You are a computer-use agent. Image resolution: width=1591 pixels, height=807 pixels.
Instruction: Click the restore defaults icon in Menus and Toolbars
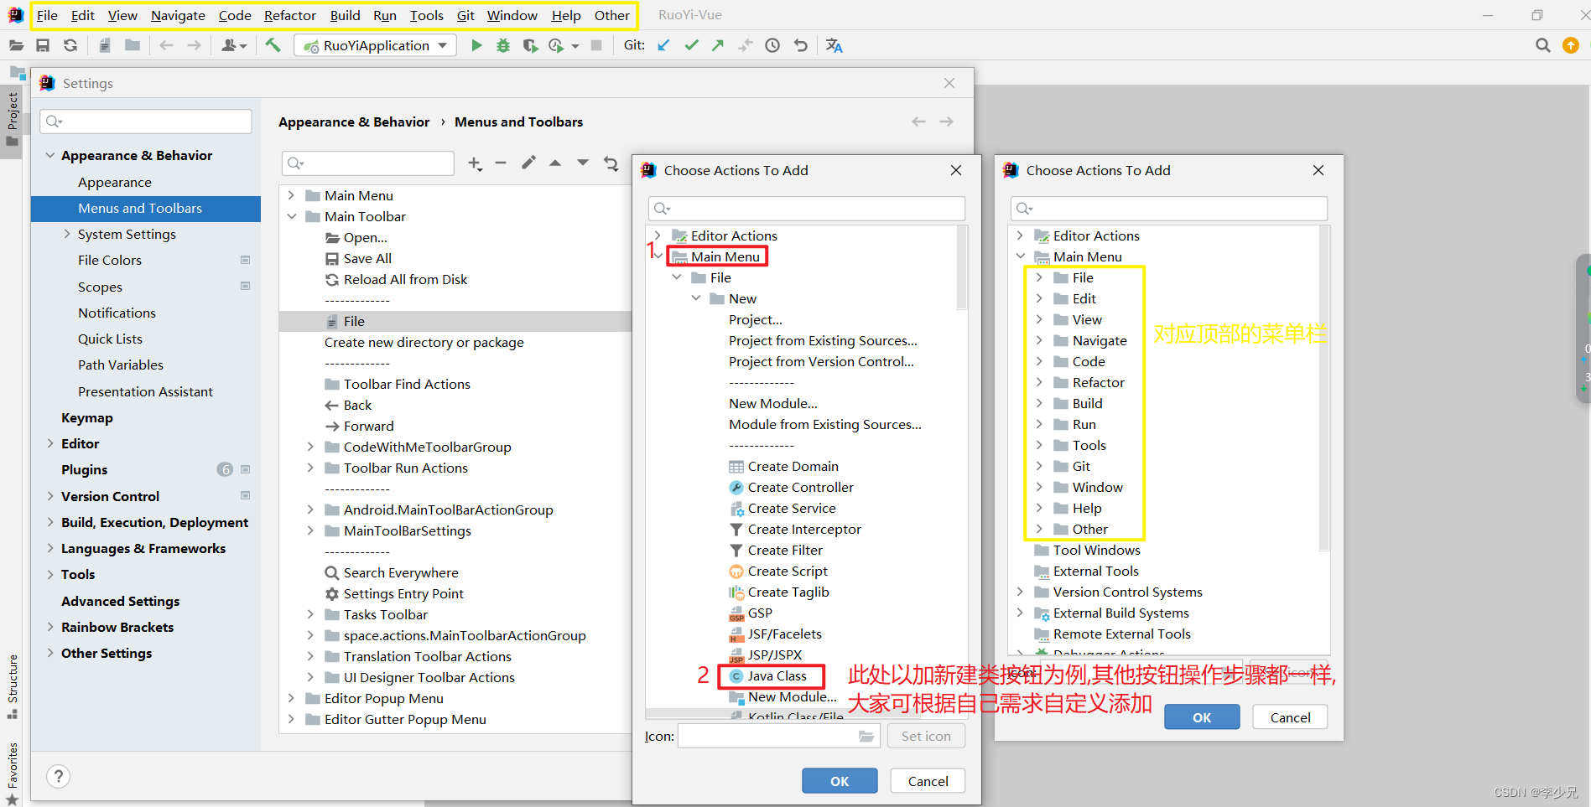[x=611, y=163]
